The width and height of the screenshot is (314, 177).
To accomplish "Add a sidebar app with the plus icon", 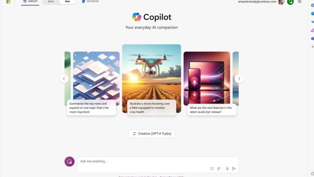I will (312, 47).
